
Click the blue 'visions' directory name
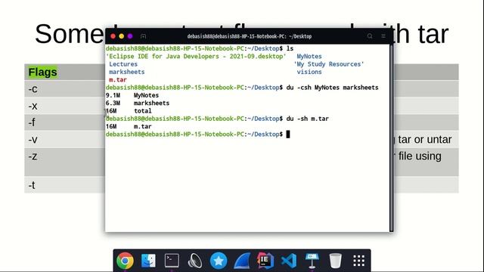coord(309,72)
